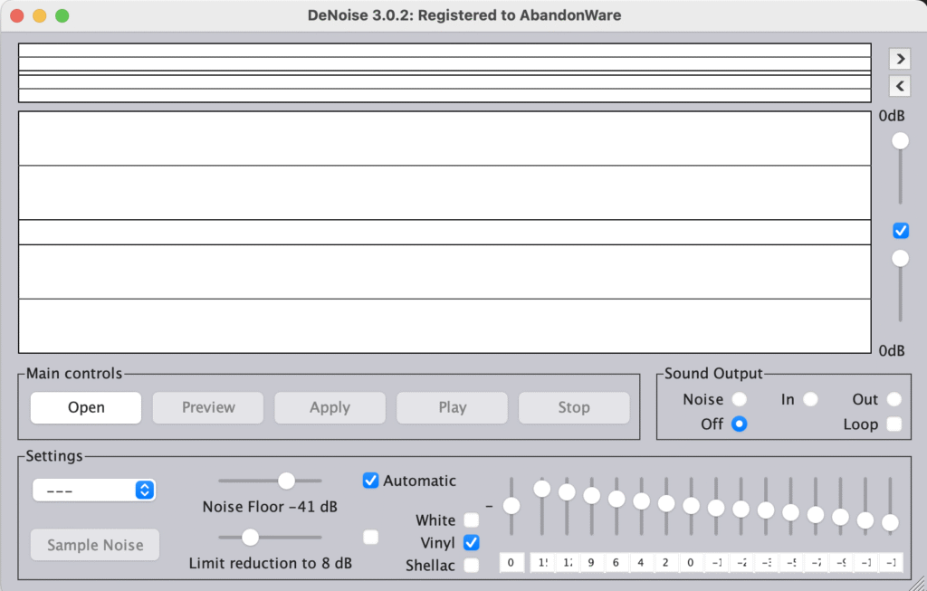The height and width of the screenshot is (591, 927).
Task: Click the EQ value field showing -7
Action: click(x=816, y=563)
